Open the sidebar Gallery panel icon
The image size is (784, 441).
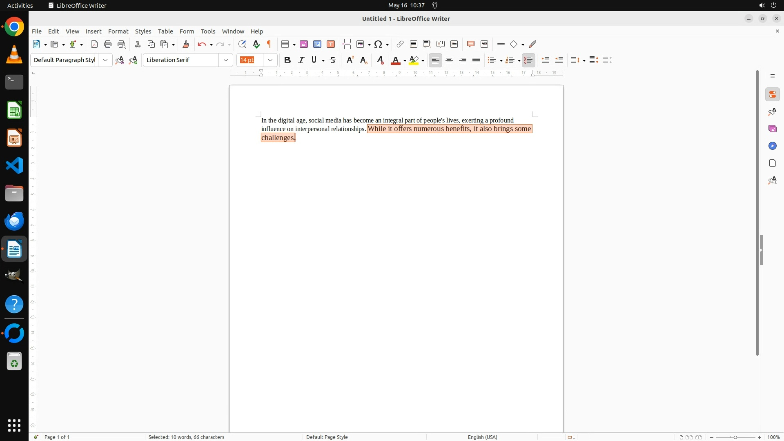point(772,129)
